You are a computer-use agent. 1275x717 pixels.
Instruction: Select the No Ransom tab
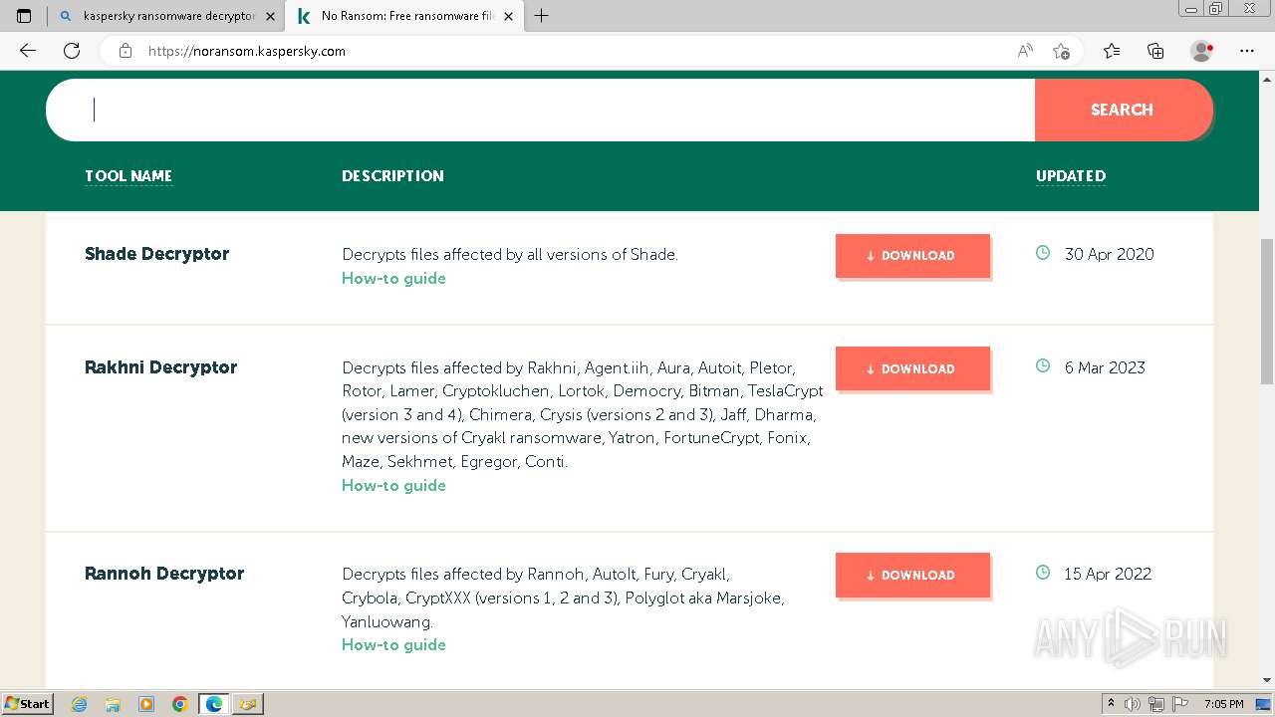click(403, 16)
